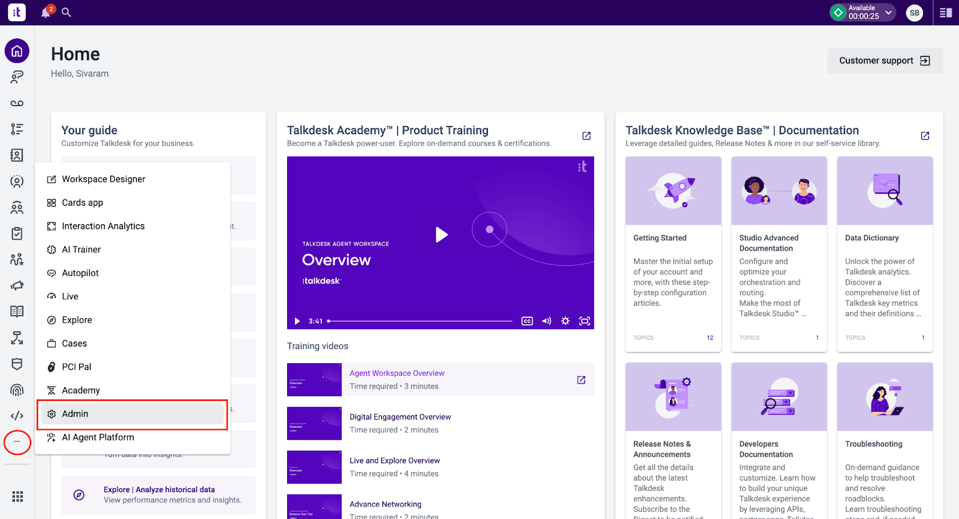Viewport: 959px width, 519px height.
Task: Click Digital Engagement Overview thumbnail image
Action: pyautogui.click(x=314, y=424)
